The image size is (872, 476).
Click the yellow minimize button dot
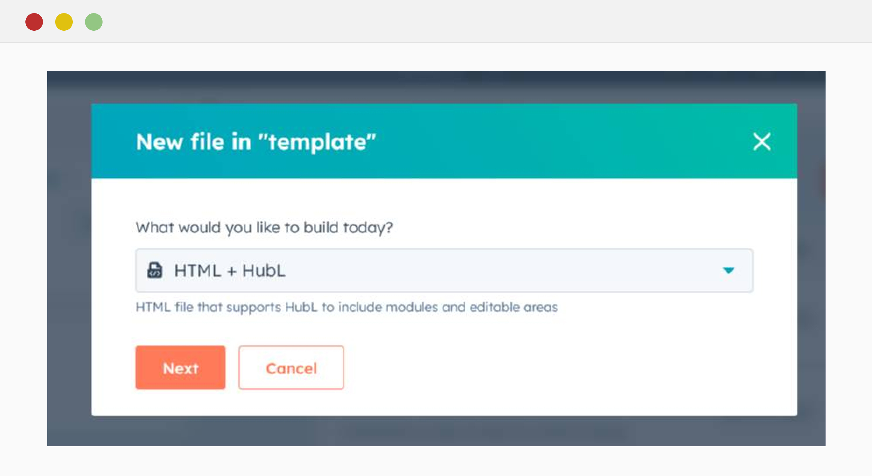pos(64,22)
